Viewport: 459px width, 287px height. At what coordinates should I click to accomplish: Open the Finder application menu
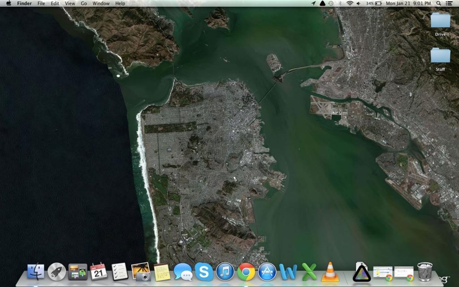24,4
